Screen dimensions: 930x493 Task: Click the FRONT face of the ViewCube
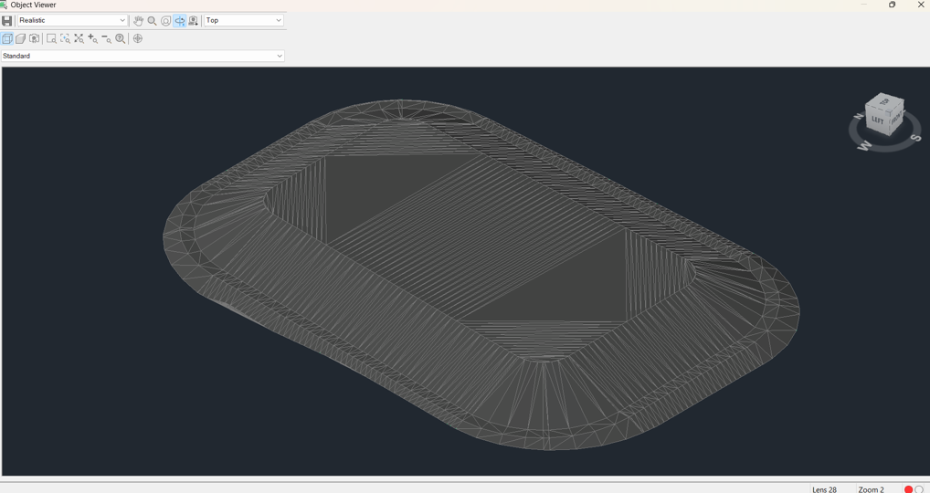click(896, 118)
